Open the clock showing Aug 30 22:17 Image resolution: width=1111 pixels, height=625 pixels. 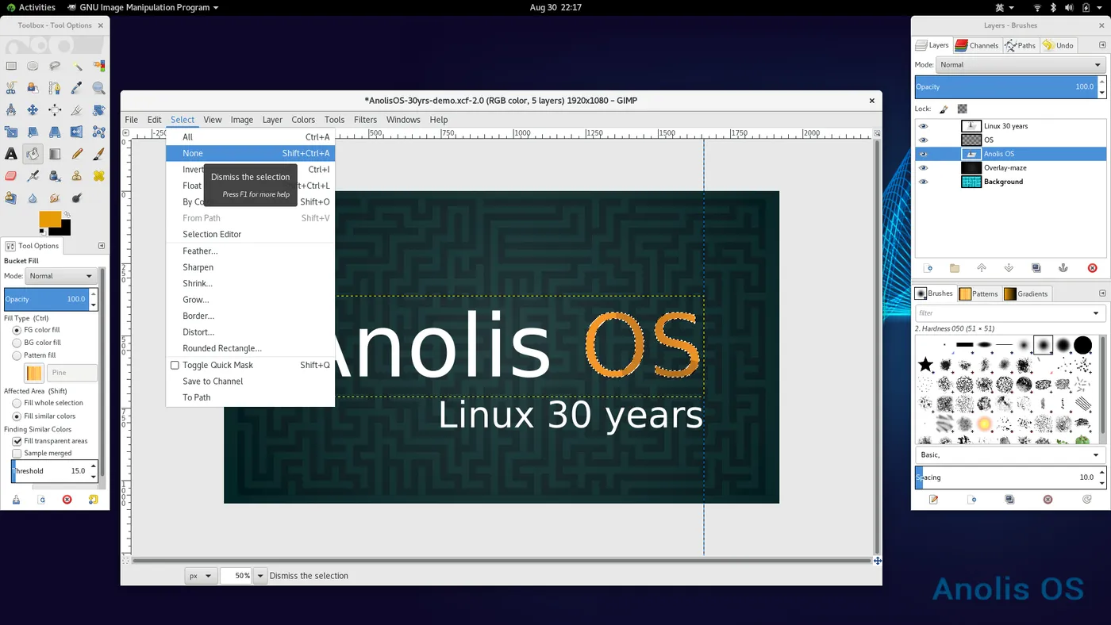(555, 7)
